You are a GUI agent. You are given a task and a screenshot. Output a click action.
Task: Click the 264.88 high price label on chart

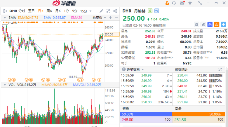pyautogui.click(x=12, y=23)
